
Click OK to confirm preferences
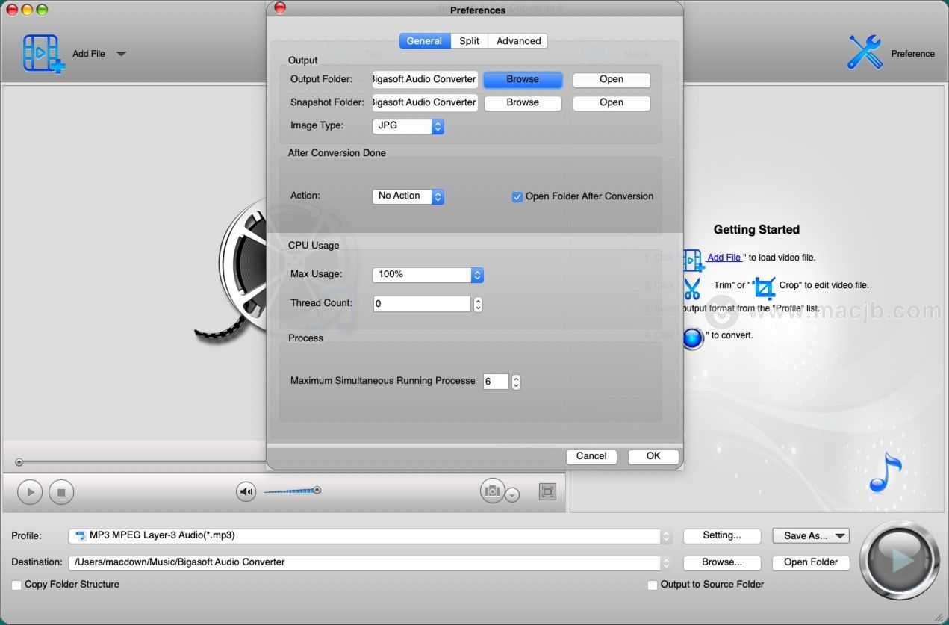pyautogui.click(x=653, y=456)
